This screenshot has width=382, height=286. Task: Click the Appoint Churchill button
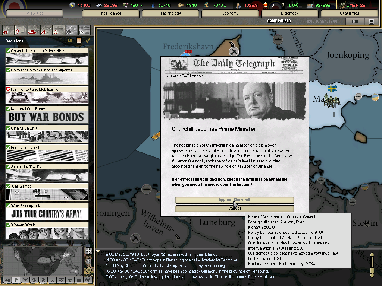click(x=234, y=200)
